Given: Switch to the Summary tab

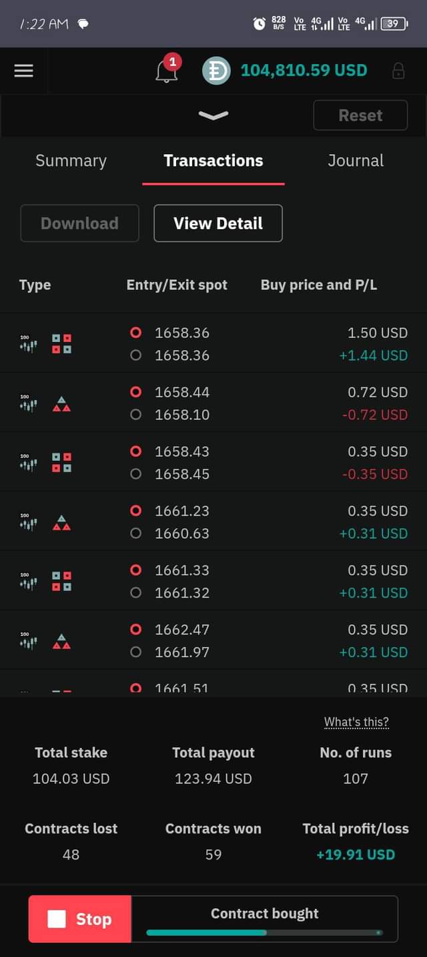Looking at the screenshot, I should pos(71,161).
